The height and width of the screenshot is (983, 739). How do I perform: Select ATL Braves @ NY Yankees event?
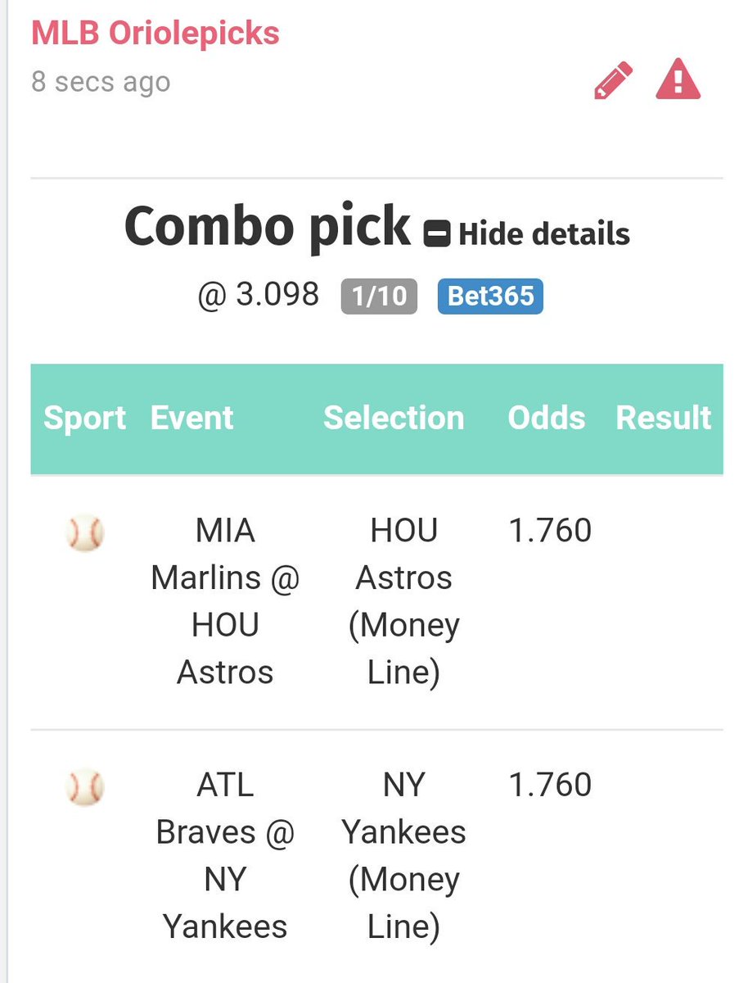(x=226, y=856)
